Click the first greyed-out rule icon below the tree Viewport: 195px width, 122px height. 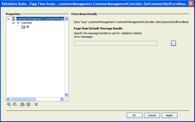pyautogui.click(x=23, y=104)
